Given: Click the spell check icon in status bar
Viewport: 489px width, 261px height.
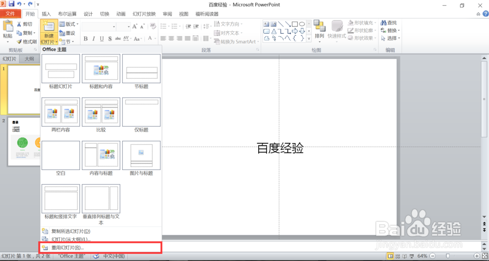Looking at the screenshot, I should (96, 256).
